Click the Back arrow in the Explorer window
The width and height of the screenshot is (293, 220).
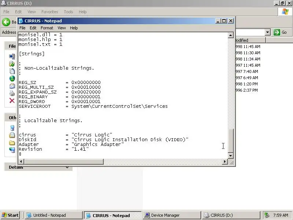[x=6, y=22]
